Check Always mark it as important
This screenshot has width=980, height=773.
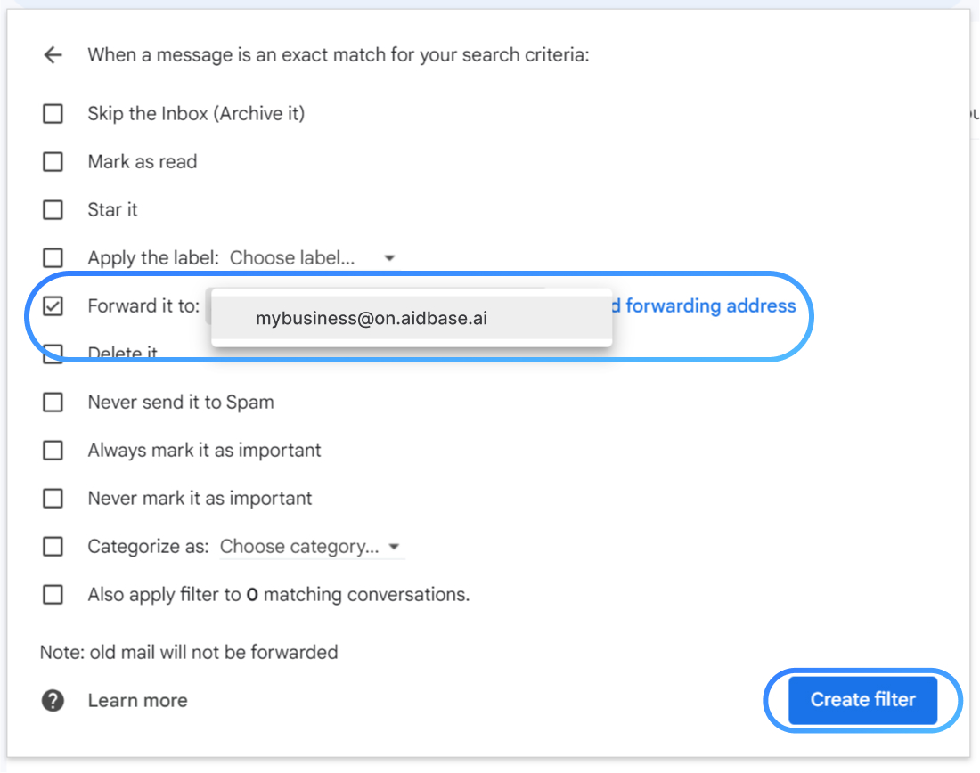point(52,450)
